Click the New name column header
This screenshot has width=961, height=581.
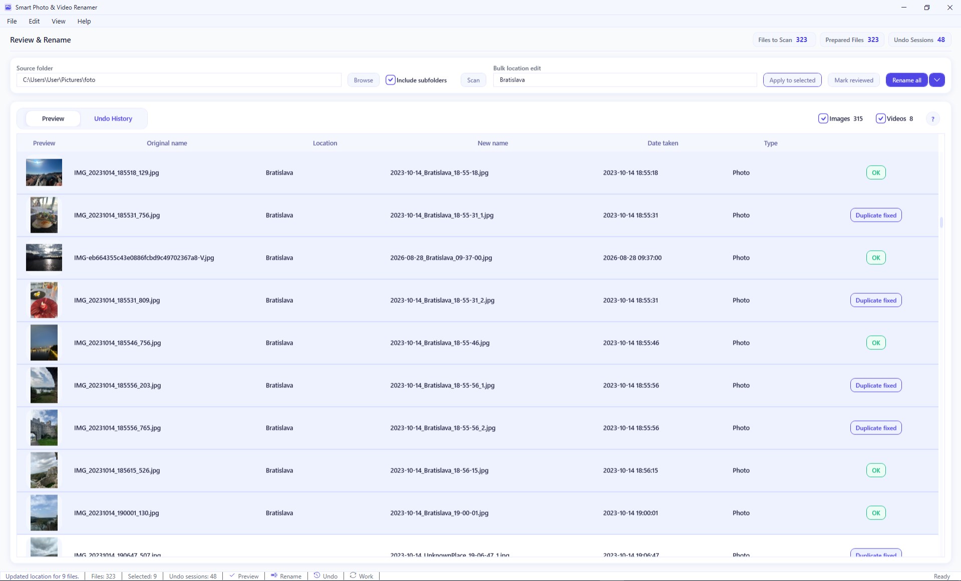pyautogui.click(x=493, y=143)
